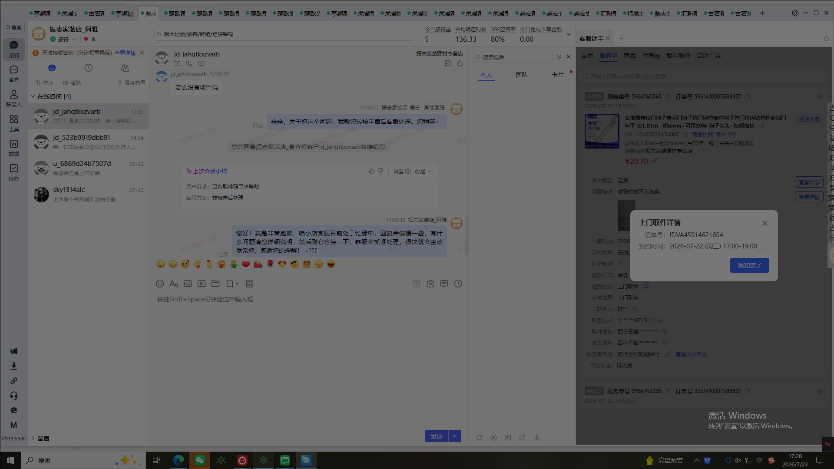The image size is (834, 469).
Task: Open the 工具 tools sidebar icon
Action: click(x=14, y=123)
